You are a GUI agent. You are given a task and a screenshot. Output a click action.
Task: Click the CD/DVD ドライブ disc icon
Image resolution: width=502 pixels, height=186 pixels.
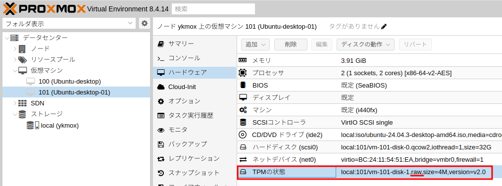tap(243, 135)
